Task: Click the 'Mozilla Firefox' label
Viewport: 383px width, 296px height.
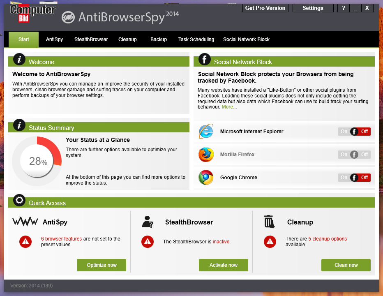Action: (x=237, y=155)
